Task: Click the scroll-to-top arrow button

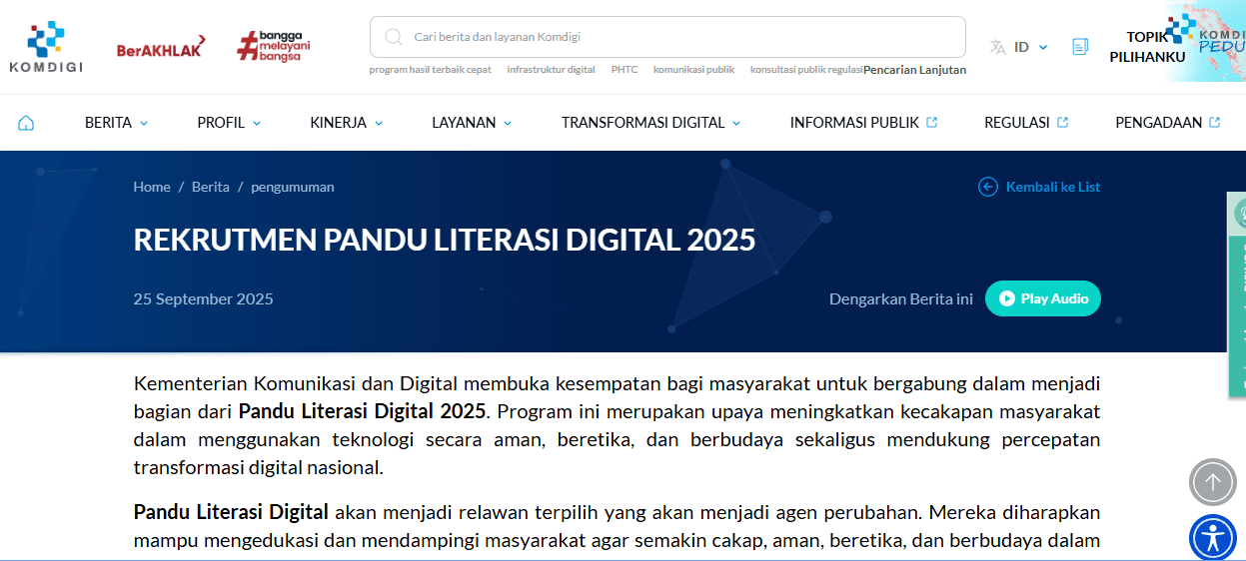Action: pos(1212,482)
